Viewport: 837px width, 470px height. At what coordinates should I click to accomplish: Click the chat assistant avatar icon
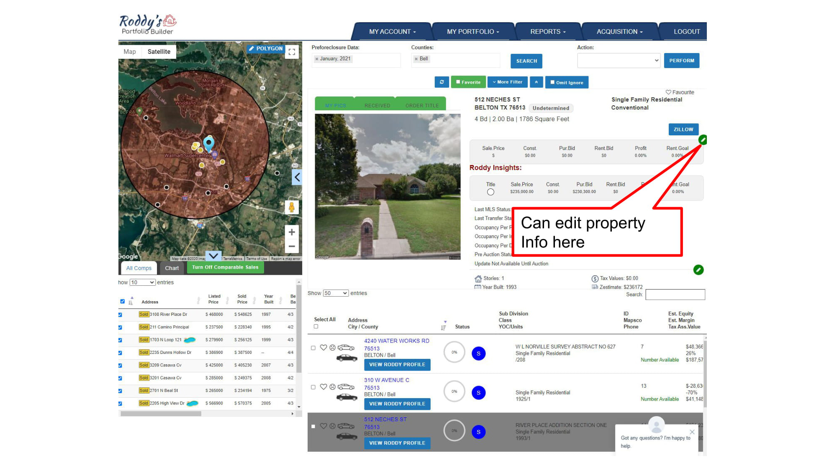click(656, 424)
